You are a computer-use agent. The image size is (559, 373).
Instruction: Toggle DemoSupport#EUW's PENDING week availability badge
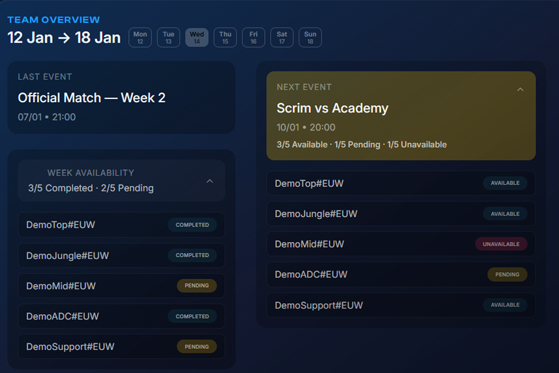[x=197, y=346]
